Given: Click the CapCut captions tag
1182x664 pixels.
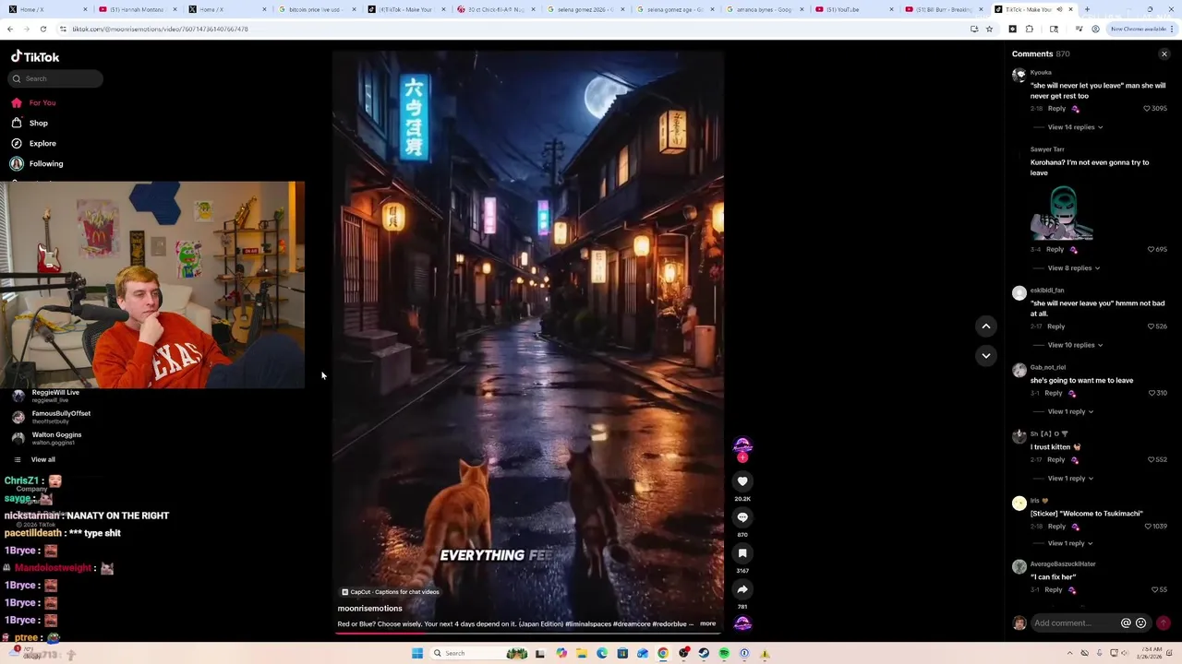Looking at the screenshot, I should (390, 592).
